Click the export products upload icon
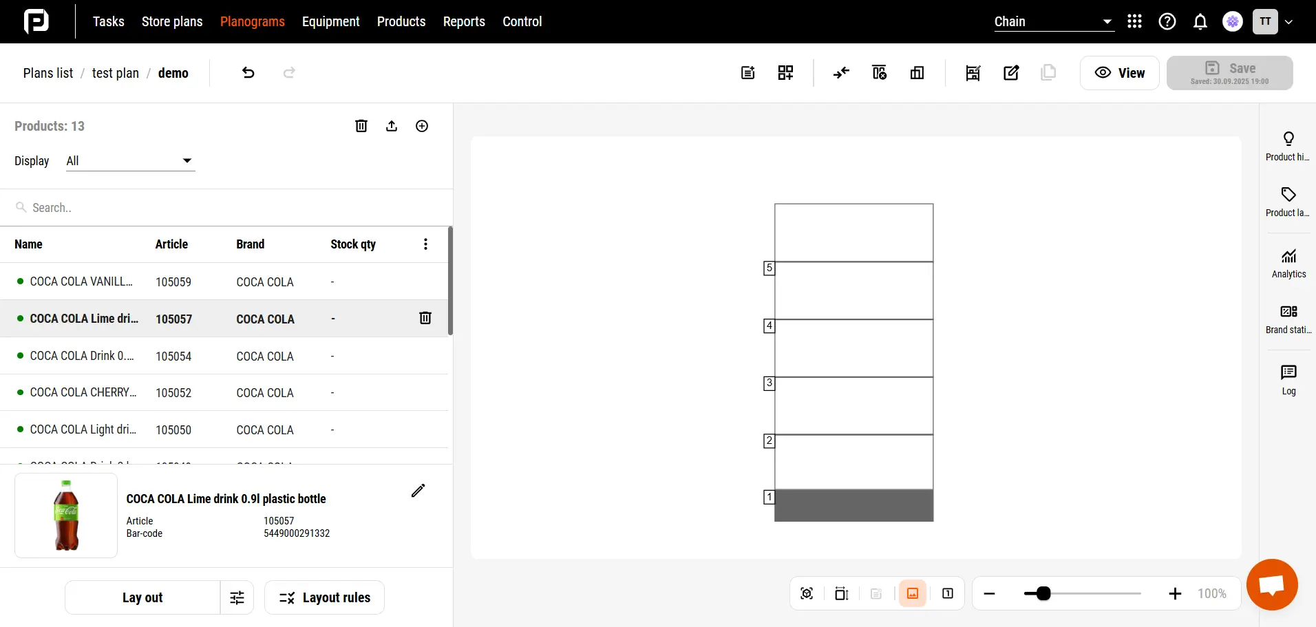This screenshot has width=1316, height=627. (x=392, y=126)
